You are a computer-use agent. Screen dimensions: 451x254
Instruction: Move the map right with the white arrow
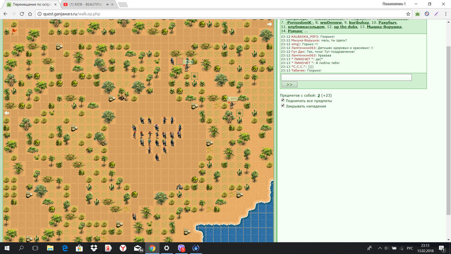point(270,24)
